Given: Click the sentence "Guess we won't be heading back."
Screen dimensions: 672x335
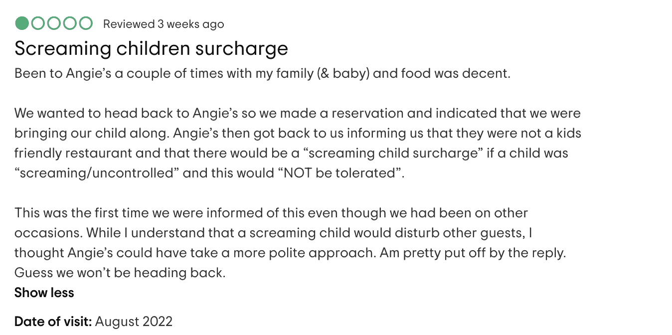Looking at the screenshot, I should [120, 273].
